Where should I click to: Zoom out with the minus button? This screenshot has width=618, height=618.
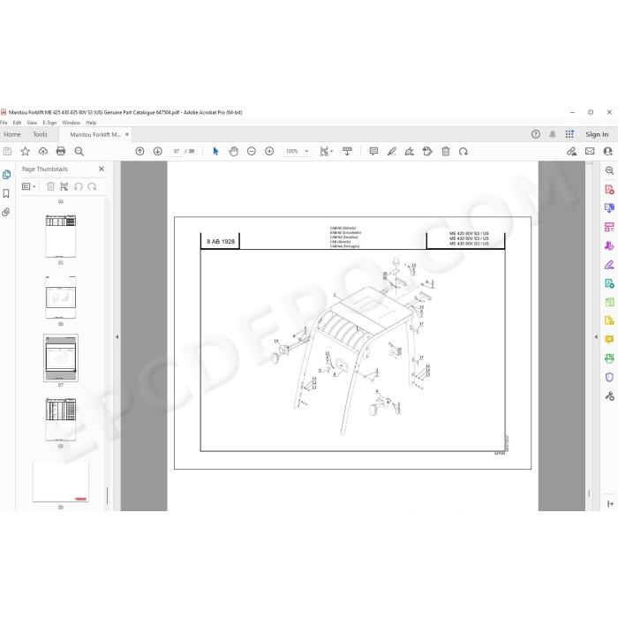pos(252,151)
